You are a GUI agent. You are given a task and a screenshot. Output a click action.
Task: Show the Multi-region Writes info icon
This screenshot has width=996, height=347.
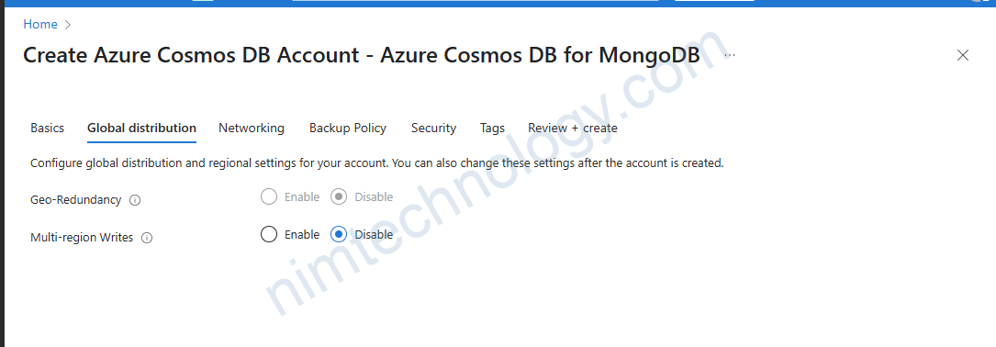(x=147, y=239)
